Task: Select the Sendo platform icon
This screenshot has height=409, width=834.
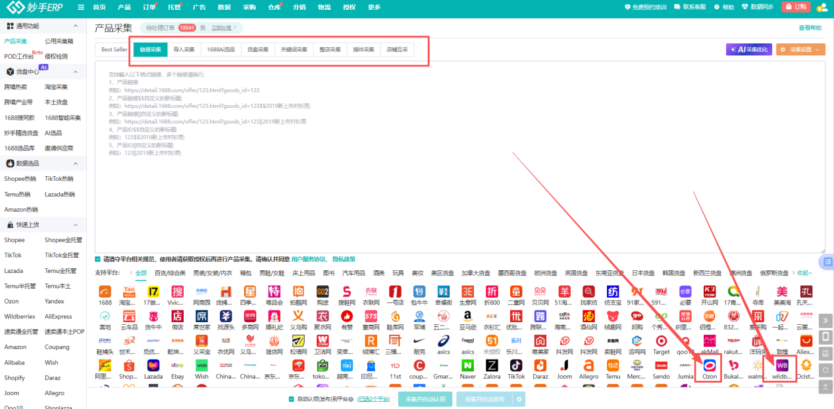Action: (661, 366)
